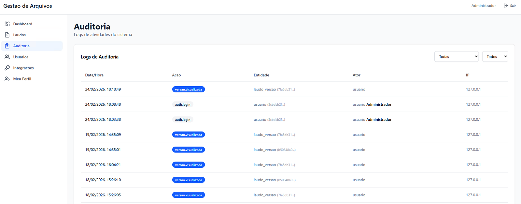Click the Usuarios people icon

tap(7, 57)
